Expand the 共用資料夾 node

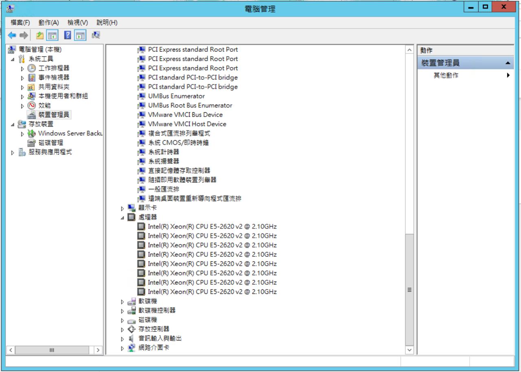(x=23, y=87)
